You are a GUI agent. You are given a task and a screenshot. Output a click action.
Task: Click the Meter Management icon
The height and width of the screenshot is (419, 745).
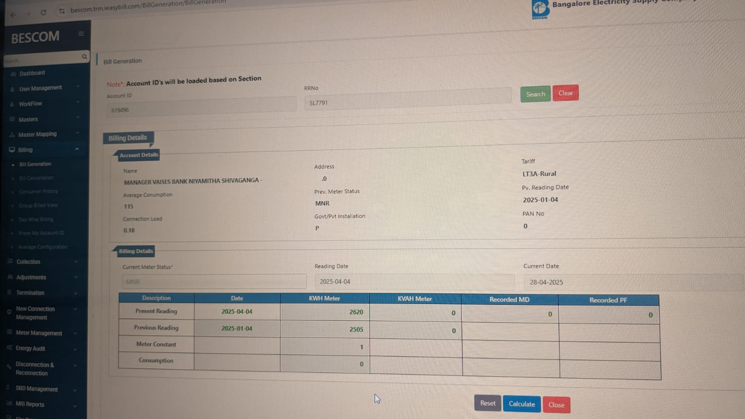tap(9, 332)
